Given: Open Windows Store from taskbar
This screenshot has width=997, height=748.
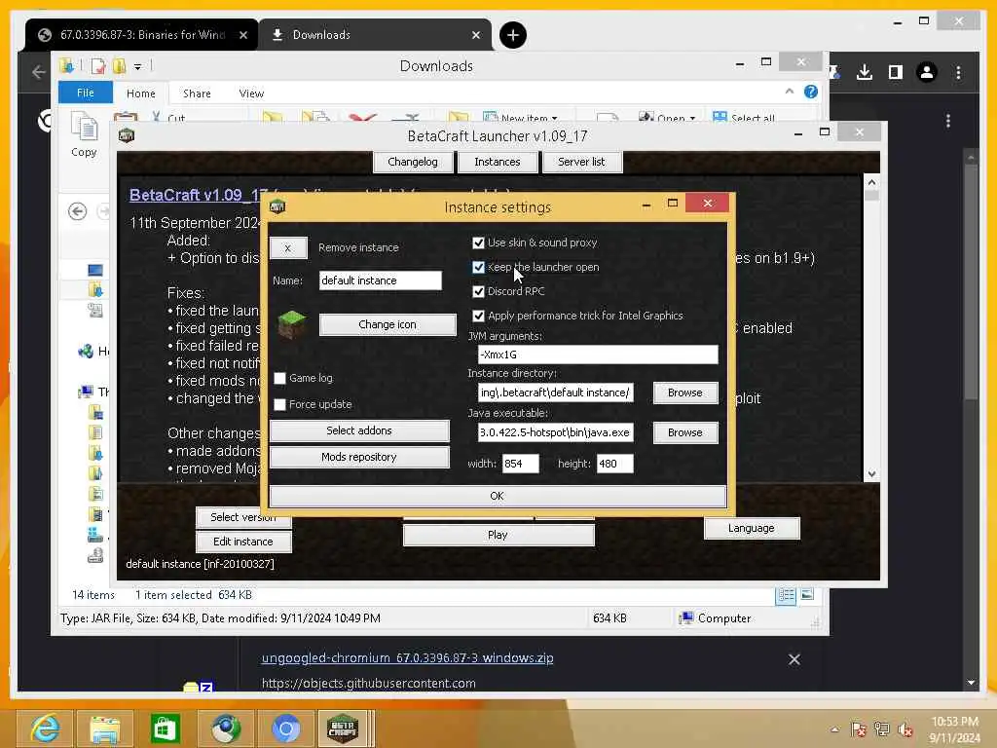Looking at the screenshot, I should pyautogui.click(x=165, y=729).
